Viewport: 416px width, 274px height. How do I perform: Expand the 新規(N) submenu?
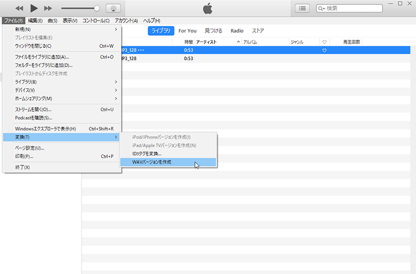(x=62, y=29)
